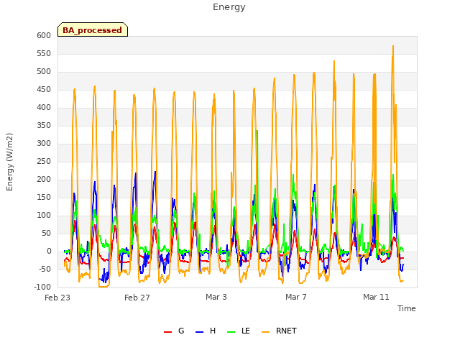Click the 350 y-axis tick label
The image size is (460, 345).
44,126
